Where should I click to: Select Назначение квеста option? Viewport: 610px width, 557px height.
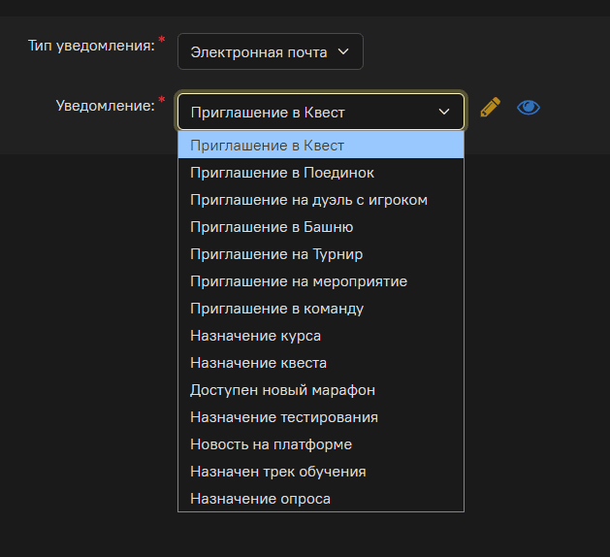tap(320, 363)
